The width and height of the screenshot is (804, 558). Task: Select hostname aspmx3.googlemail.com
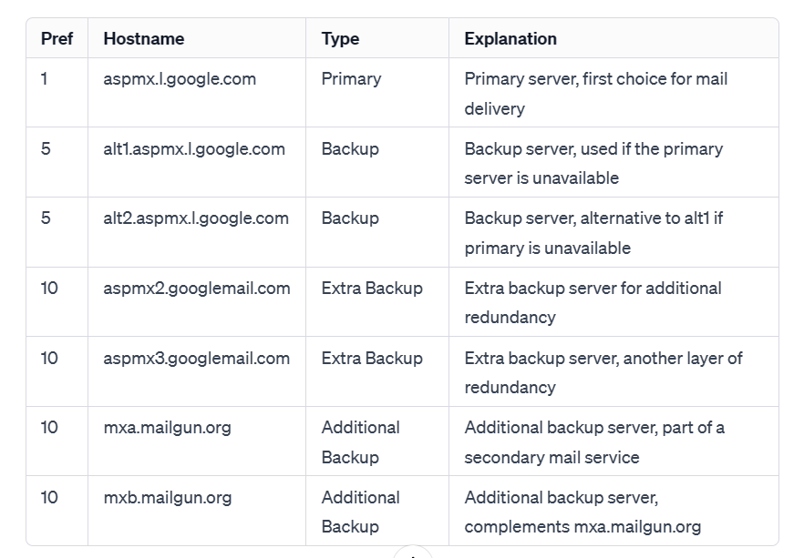pos(197,359)
